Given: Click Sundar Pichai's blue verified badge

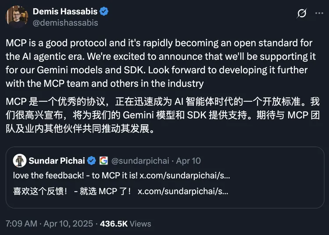Looking at the screenshot, I should click(x=92, y=161).
